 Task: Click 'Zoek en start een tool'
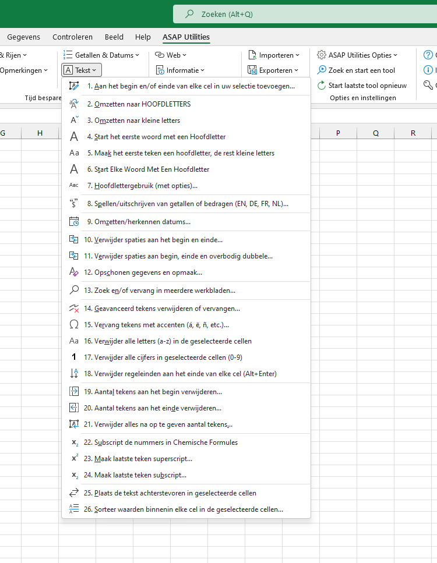click(x=356, y=70)
